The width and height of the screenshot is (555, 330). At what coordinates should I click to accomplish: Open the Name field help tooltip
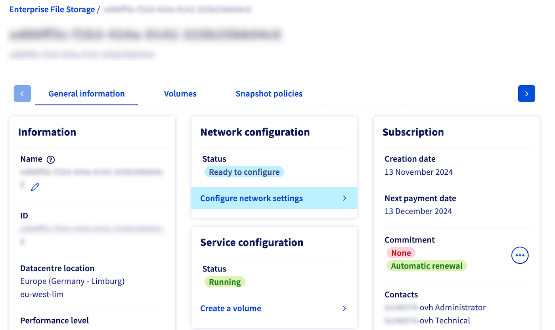pos(50,159)
